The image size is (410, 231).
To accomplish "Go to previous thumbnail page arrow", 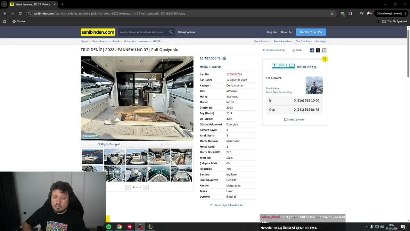I will pos(128,187).
